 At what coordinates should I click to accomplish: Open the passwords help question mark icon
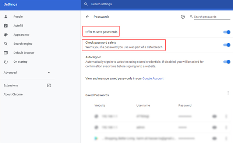(x=183, y=17)
